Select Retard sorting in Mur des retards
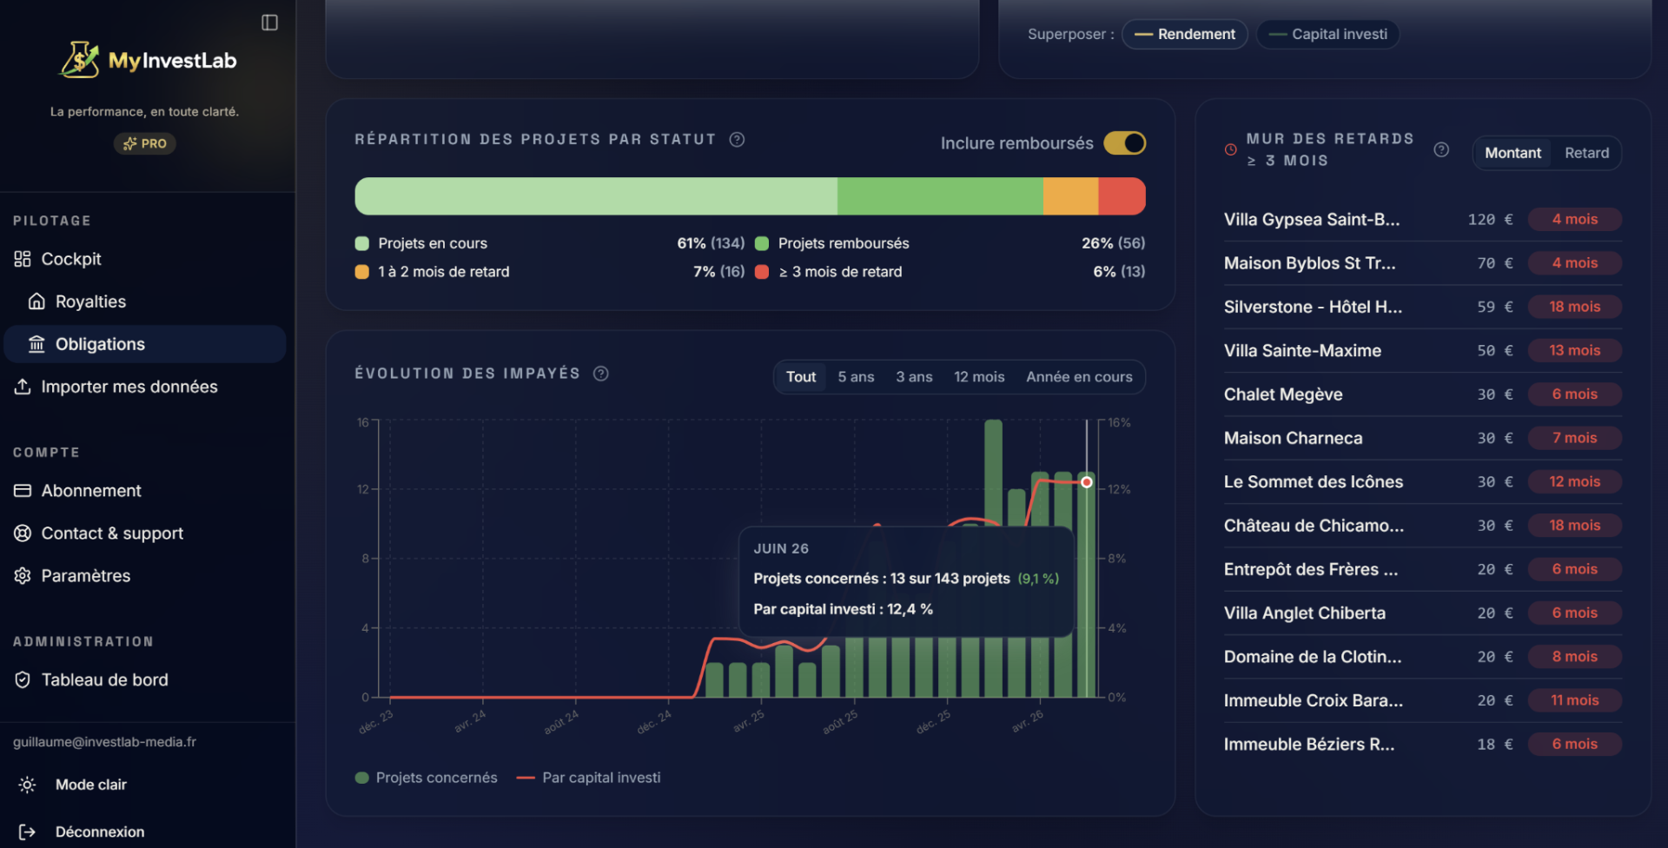1668x848 pixels. click(x=1586, y=153)
